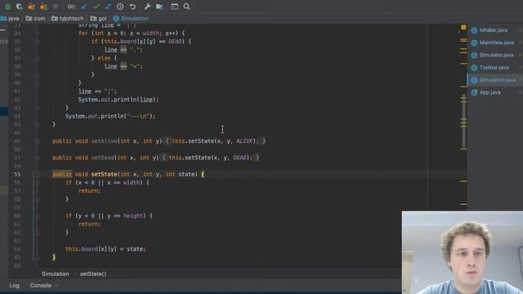Click Simulation in the bottom structure breadcrumb
The width and height of the screenshot is (523, 294).
point(56,274)
